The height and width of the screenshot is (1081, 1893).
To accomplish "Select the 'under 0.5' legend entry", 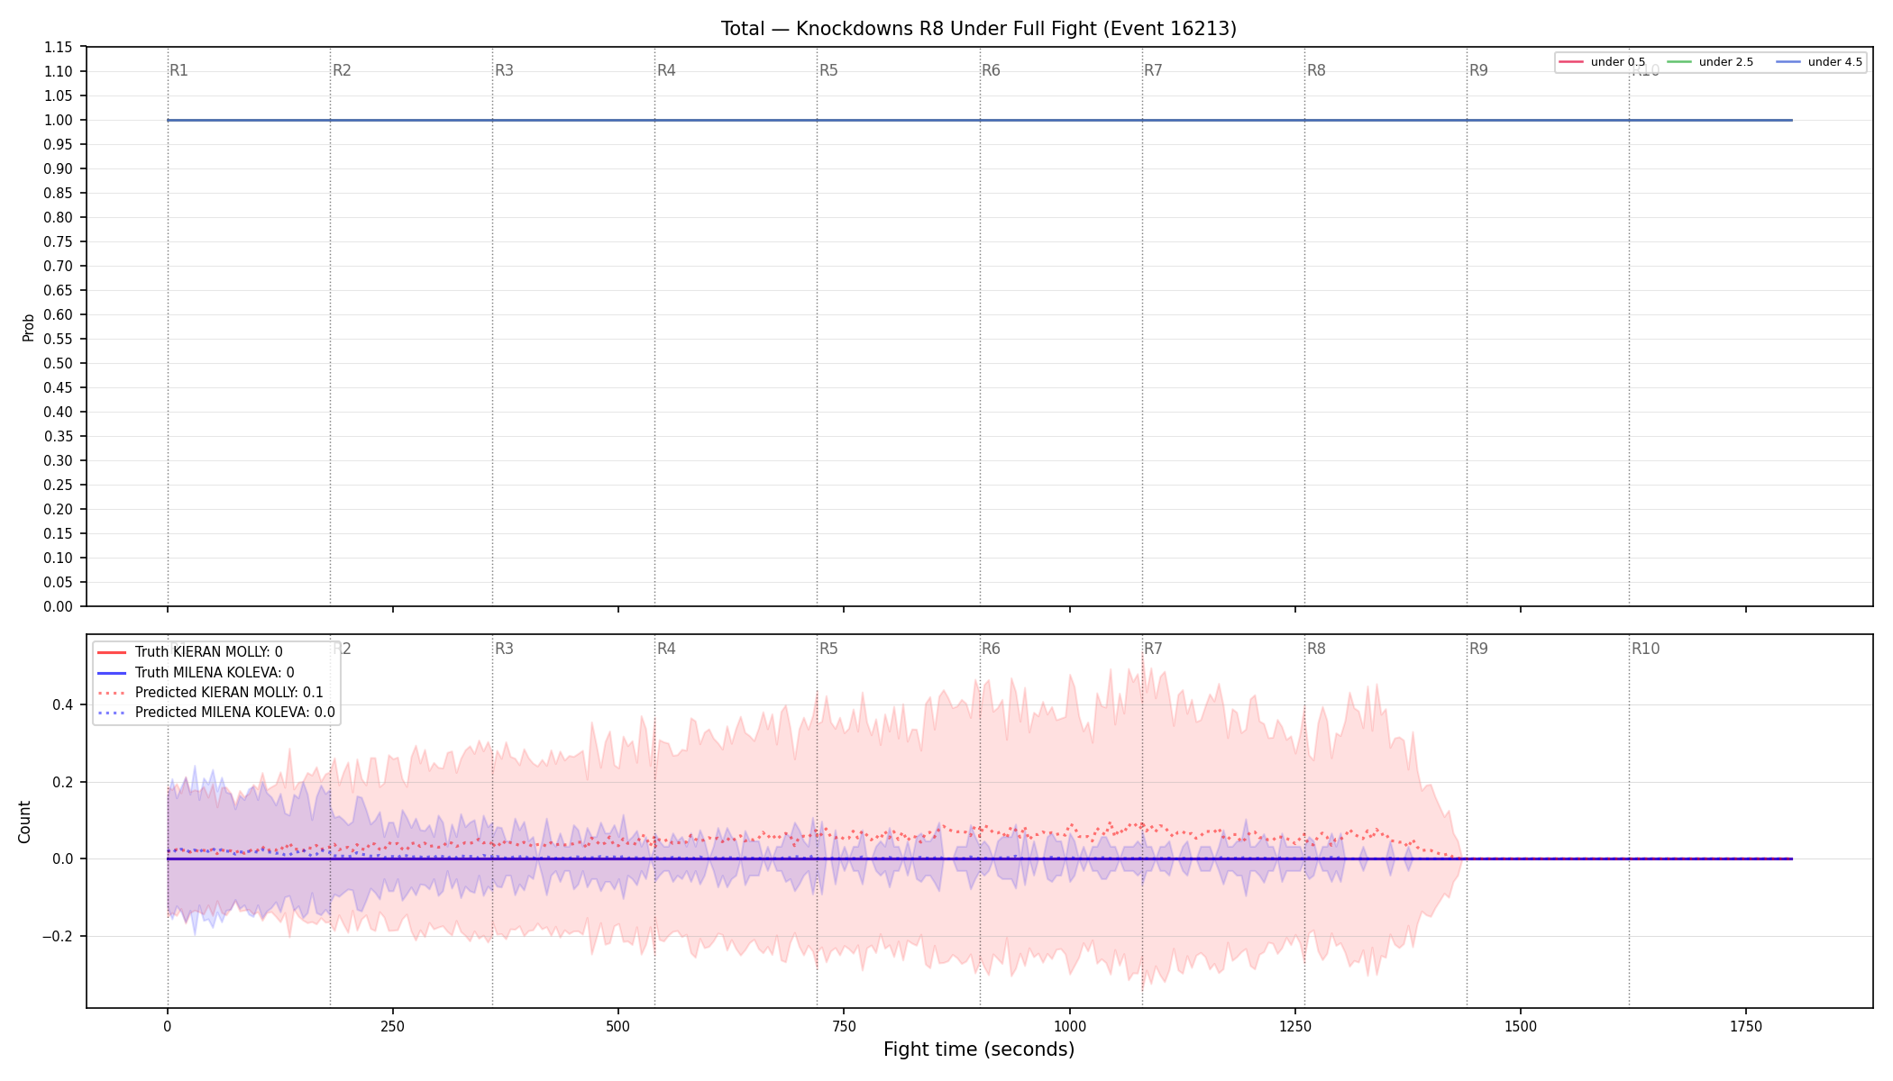I will [1602, 62].
